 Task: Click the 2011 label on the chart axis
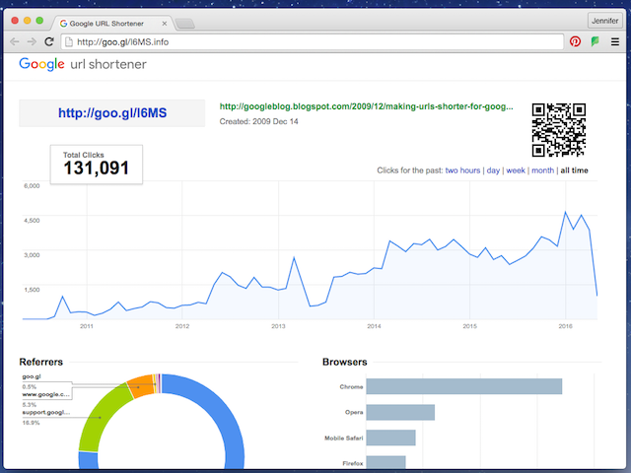87,326
